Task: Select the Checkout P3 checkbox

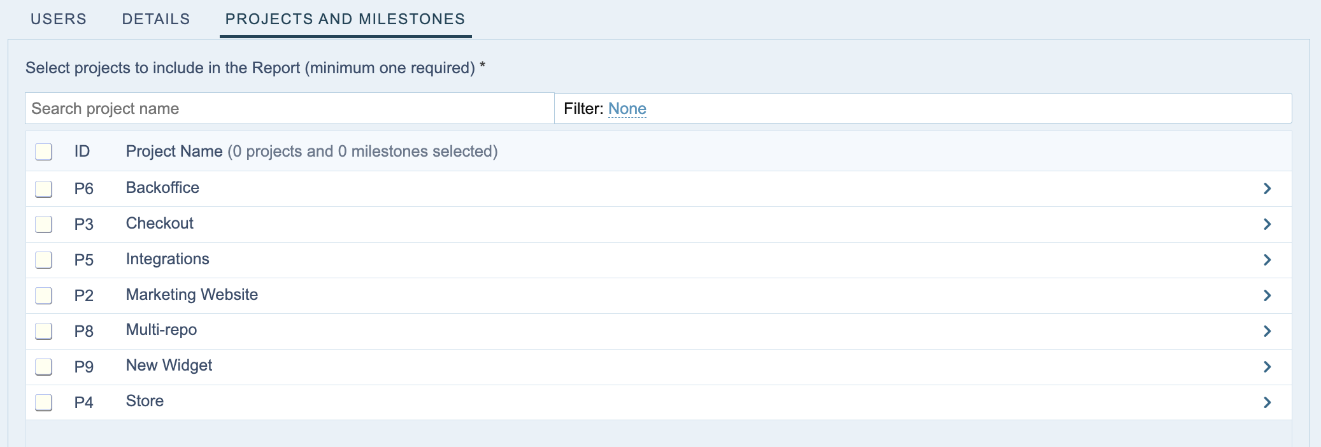Action: 44,224
